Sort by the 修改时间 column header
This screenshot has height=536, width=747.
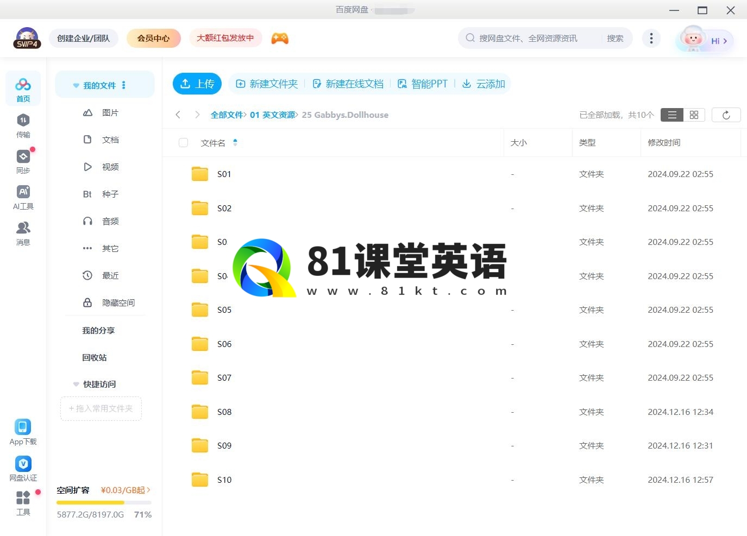664,142
